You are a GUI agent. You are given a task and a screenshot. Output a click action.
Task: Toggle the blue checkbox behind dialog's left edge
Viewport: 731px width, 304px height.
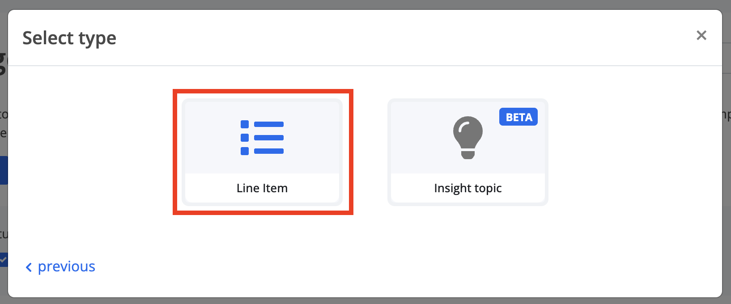[4, 260]
